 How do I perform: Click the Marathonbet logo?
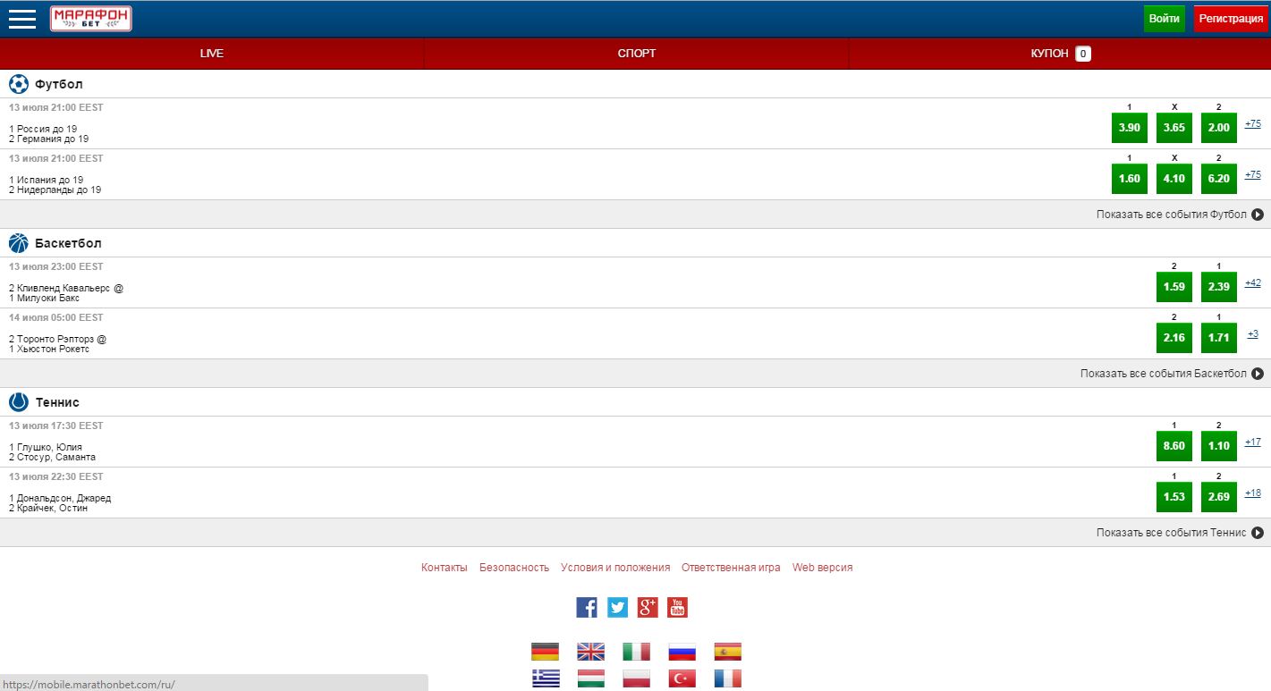(x=91, y=19)
